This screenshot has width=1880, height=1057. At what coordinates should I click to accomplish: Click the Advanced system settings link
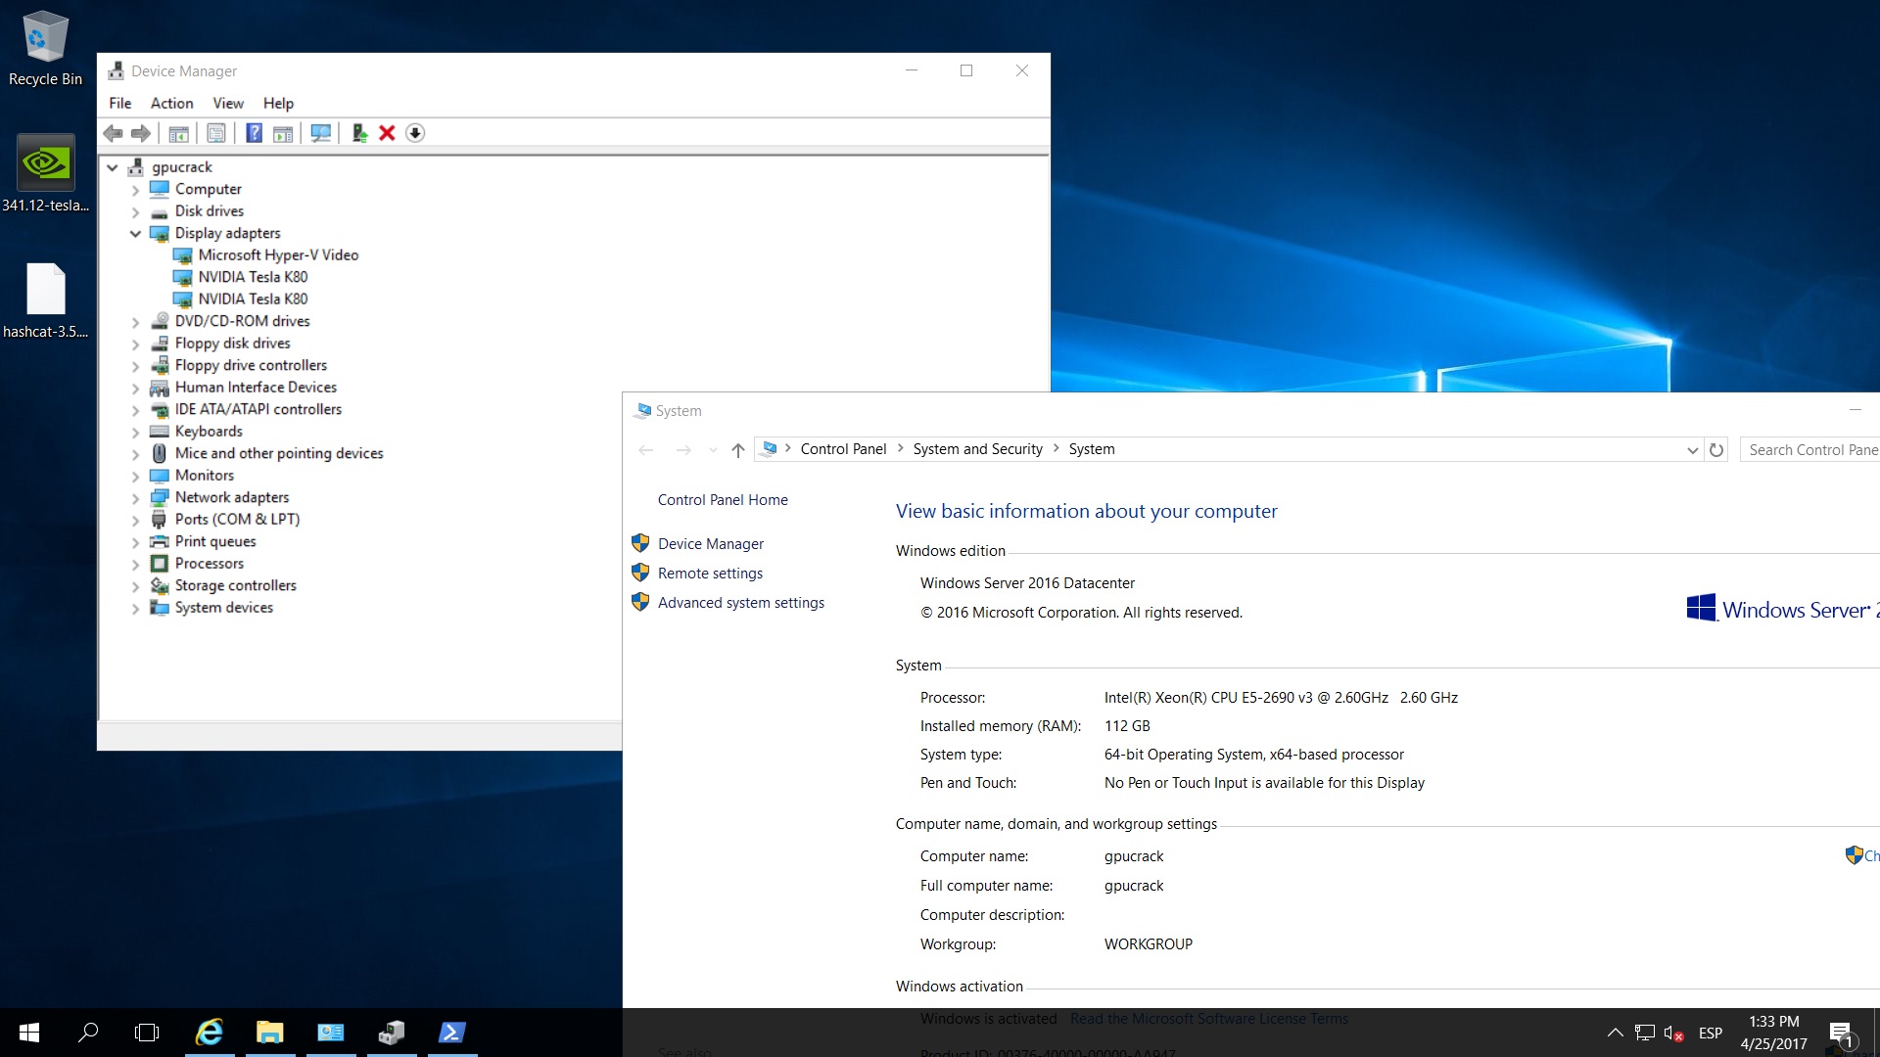point(740,603)
